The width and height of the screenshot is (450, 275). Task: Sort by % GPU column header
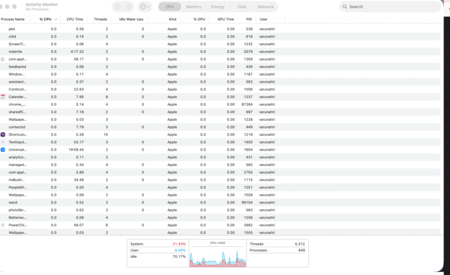[199, 19]
